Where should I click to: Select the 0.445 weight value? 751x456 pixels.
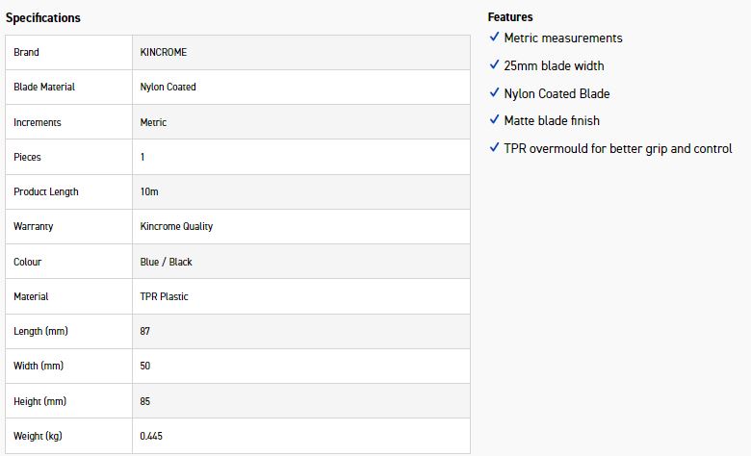pos(151,436)
